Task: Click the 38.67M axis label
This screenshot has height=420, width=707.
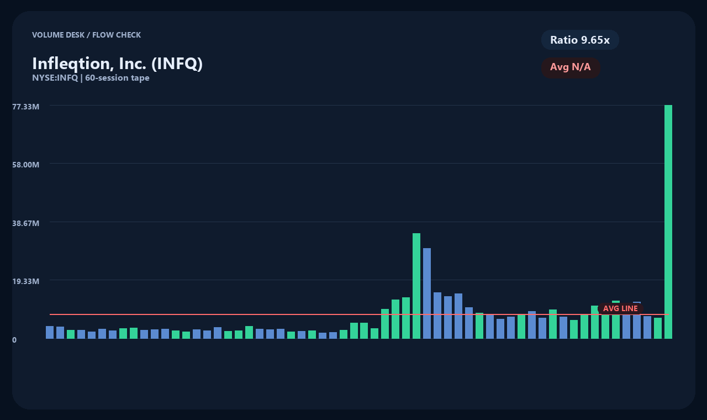Action: coord(26,223)
